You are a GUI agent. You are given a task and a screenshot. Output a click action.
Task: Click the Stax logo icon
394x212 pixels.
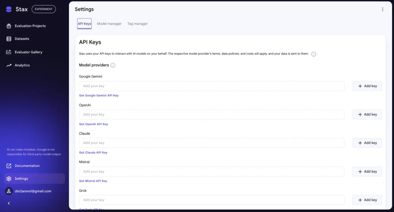(9, 9)
